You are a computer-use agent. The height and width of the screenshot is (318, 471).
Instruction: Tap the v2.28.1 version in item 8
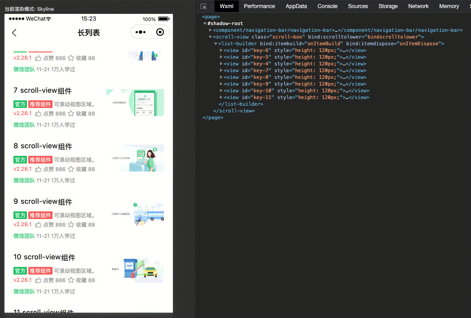(x=22, y=169)
